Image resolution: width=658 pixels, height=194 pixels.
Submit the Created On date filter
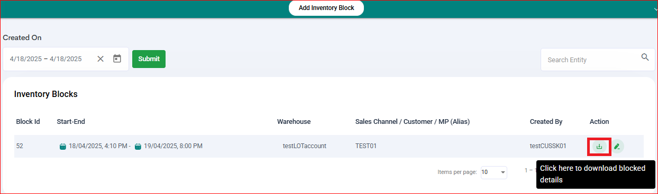149,59
